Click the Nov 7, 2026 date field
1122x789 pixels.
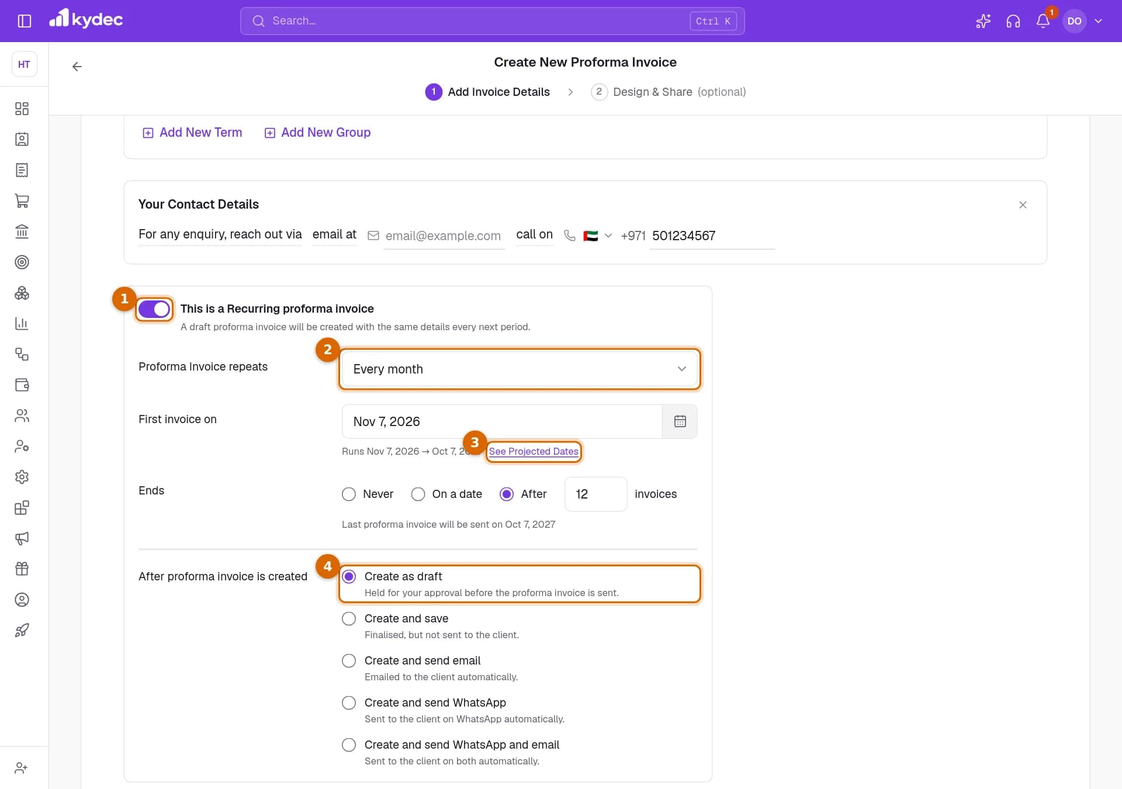pyautogui.click(x=502, y=421)
